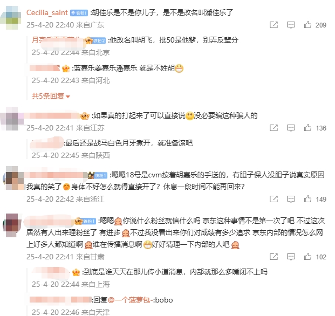Image resolution: width=335 pixels, height=316 pixels.
Task: Reply to the Zhejiang comment via bubble
Action: (291, 199)
